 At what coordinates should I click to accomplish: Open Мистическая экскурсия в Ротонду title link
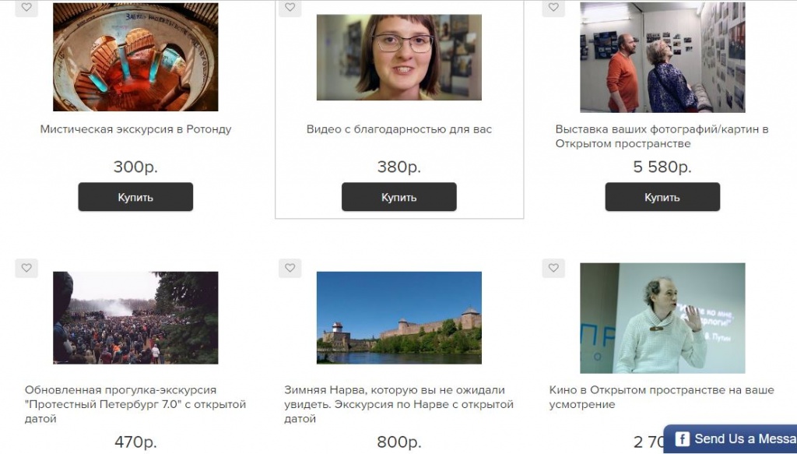point(135,129)
